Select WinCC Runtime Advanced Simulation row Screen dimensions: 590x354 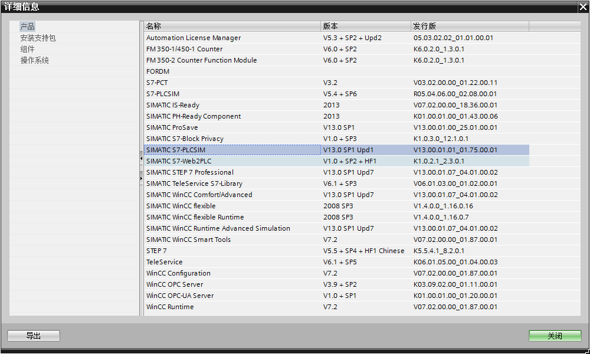point(336,228)
